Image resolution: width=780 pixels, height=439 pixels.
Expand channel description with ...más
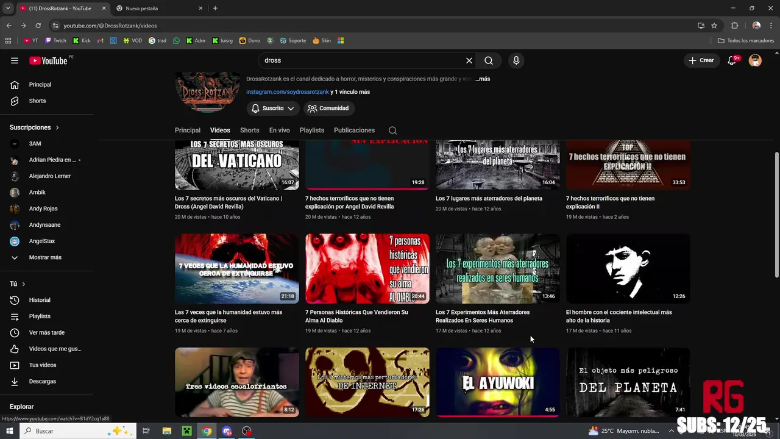pyautogui.click(x=483, y=79)
